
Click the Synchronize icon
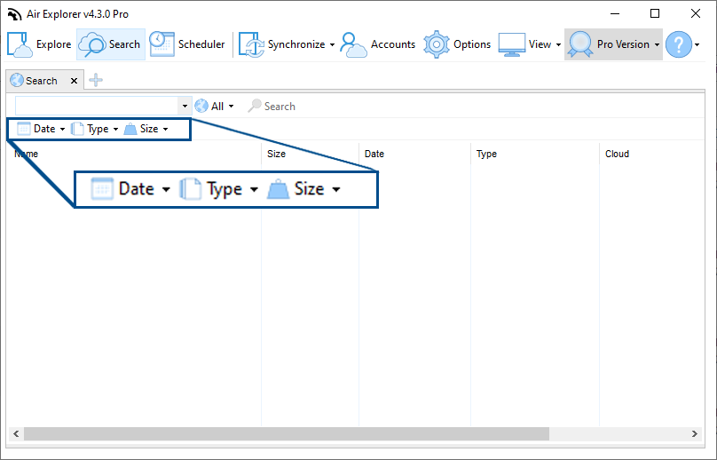[x=251, y=44]
